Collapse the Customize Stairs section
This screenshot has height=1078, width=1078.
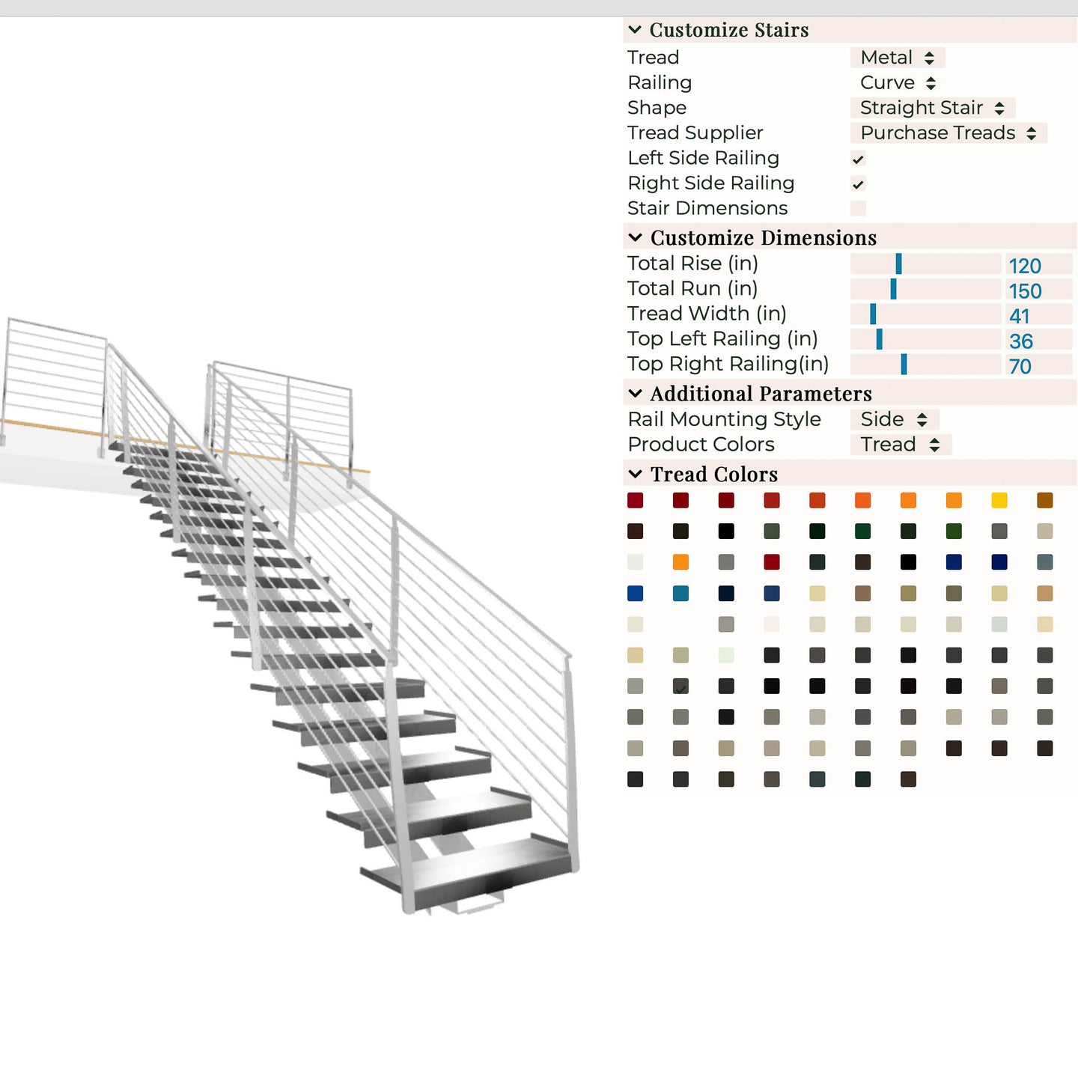(636, 30)
